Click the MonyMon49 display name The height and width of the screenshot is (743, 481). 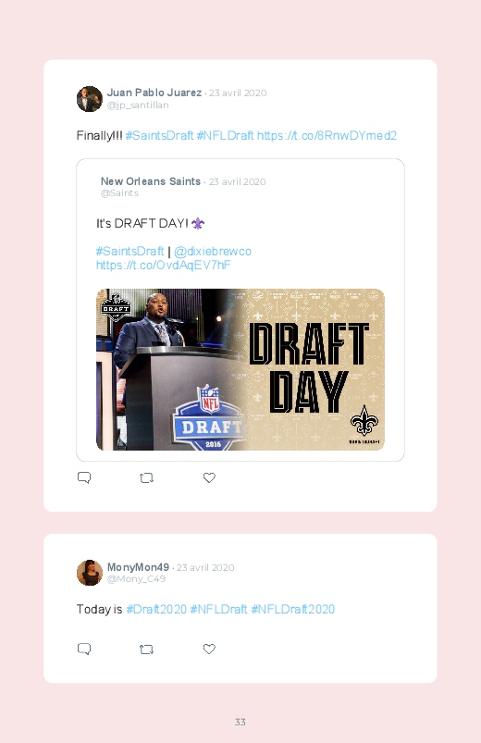click(x=138, y=567)
